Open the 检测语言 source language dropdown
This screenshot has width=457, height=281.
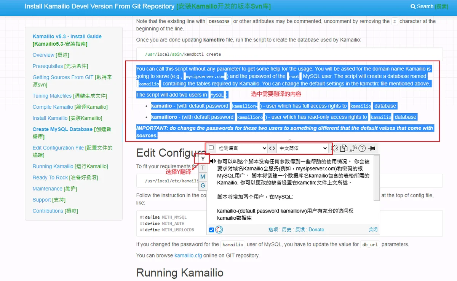pos(241,148)
